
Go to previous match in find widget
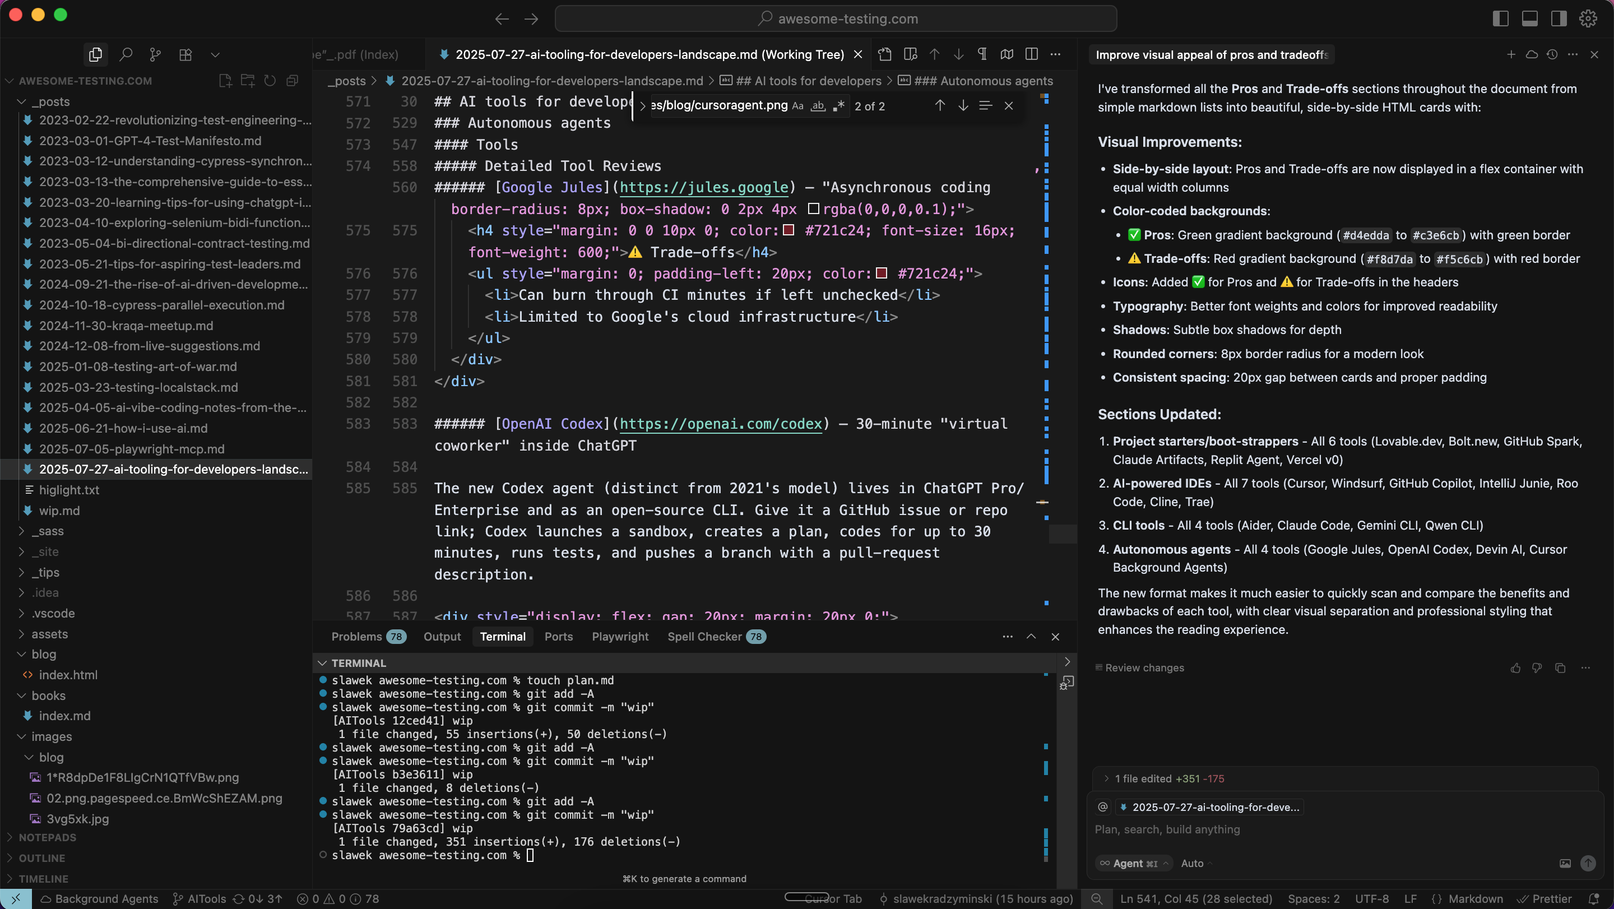coord(940,106)
